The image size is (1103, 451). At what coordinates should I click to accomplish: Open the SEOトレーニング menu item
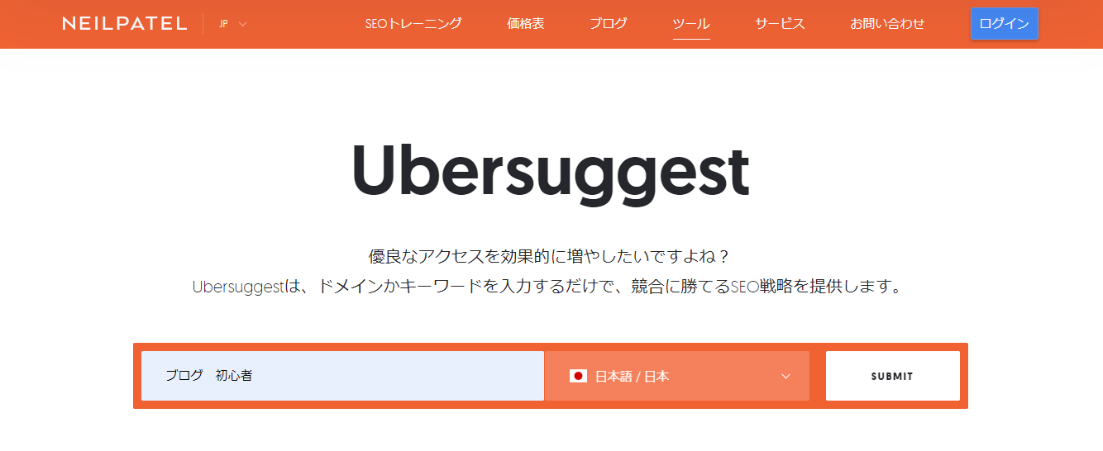pos(413,24)
